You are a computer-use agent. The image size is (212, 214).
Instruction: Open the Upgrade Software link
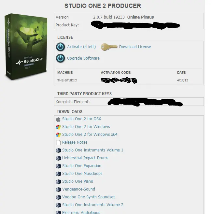[83, 58]
